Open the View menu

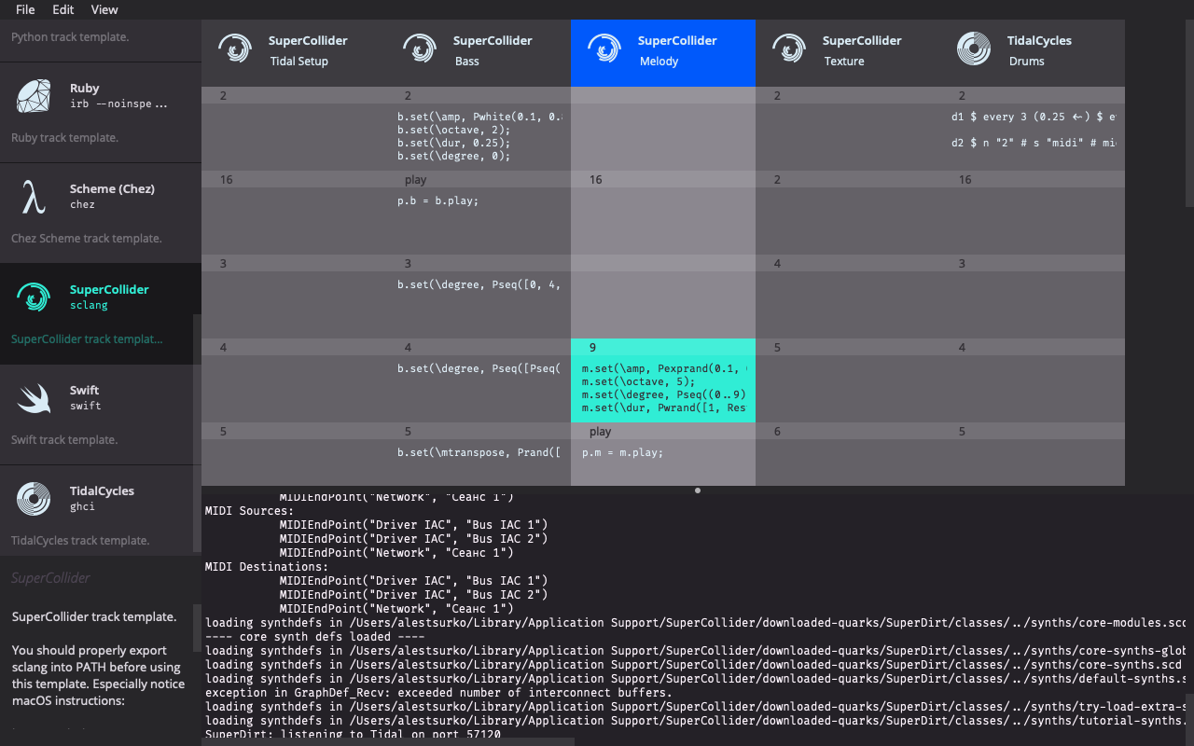(x=104, y=9)
